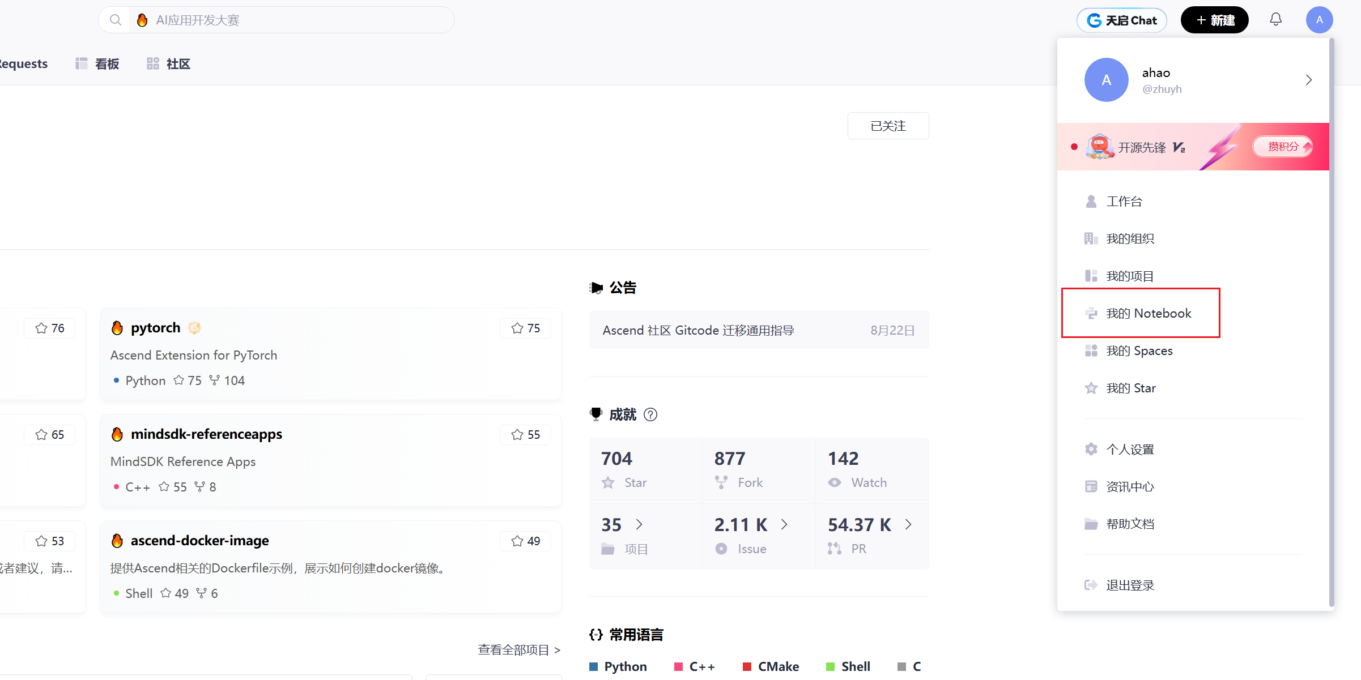Image resolution: width=1361 pixels, height=680 pixels.
Task: Expand the ahao profile chevron
Action: coord(1308,80)
